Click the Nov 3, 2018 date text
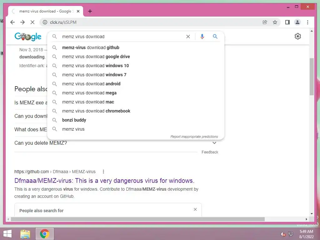 click(31, 50)
